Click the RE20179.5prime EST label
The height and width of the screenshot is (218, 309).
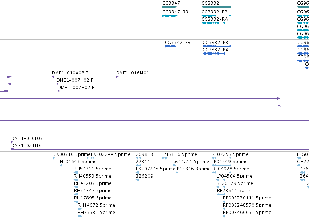coord(235,183)
